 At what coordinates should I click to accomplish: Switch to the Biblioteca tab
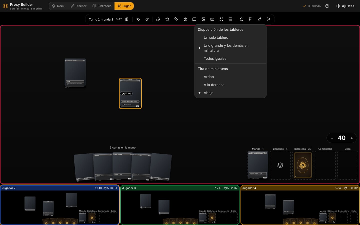[102, 6]
